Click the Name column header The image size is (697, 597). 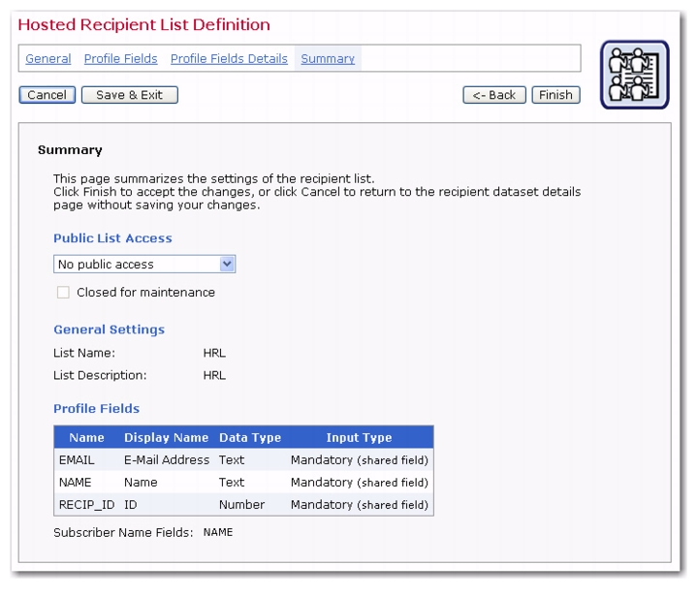(x=86, y=437)
